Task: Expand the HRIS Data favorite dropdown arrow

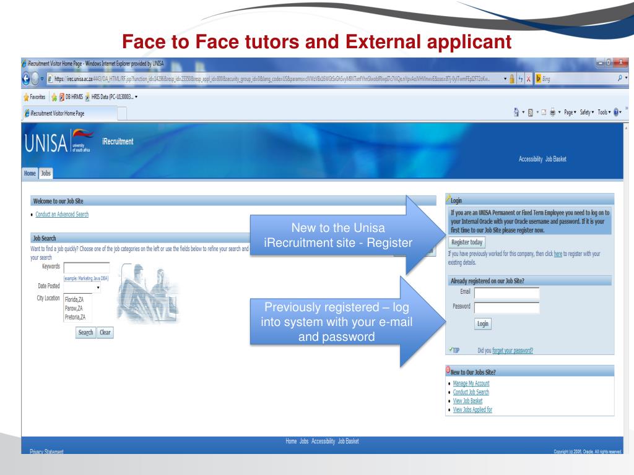Action: 136,97
